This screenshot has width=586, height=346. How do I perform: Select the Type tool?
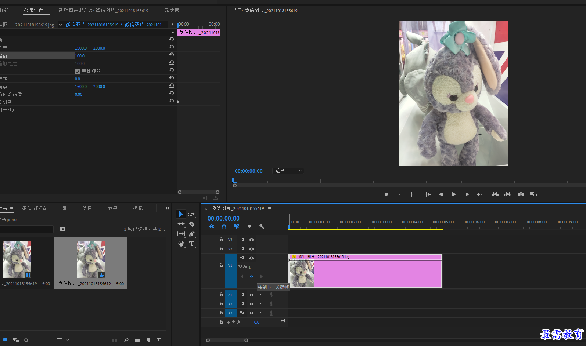[x=191, y=244]
